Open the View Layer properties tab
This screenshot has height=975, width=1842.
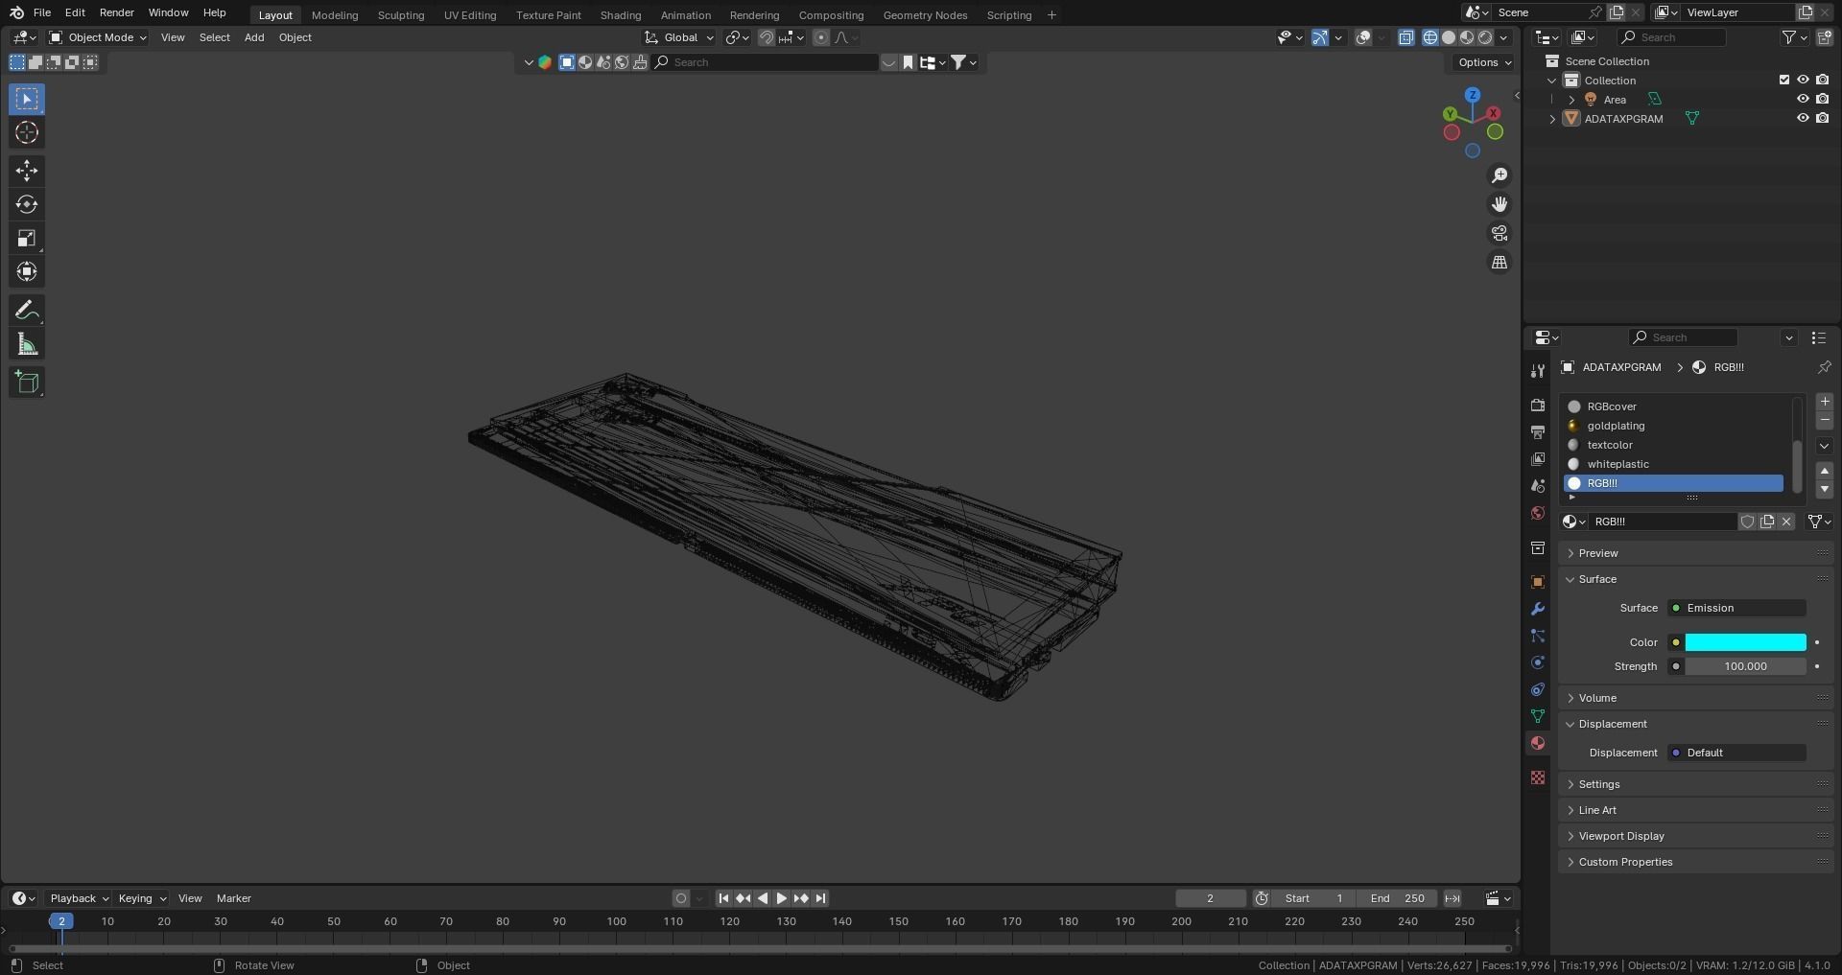[1538, 459]
